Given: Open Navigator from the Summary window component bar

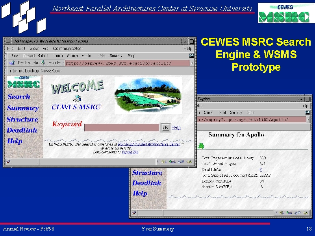Looking at the screenshot, I should point(281,213).
